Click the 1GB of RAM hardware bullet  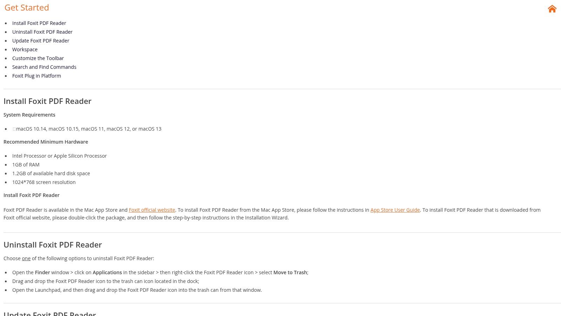point(26,164)
